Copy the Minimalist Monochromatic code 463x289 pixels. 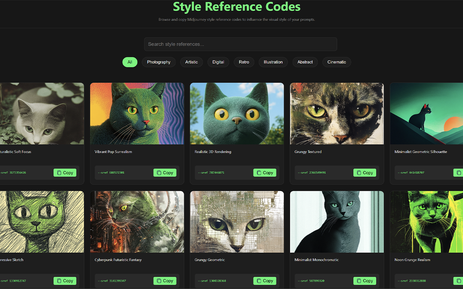365,281
